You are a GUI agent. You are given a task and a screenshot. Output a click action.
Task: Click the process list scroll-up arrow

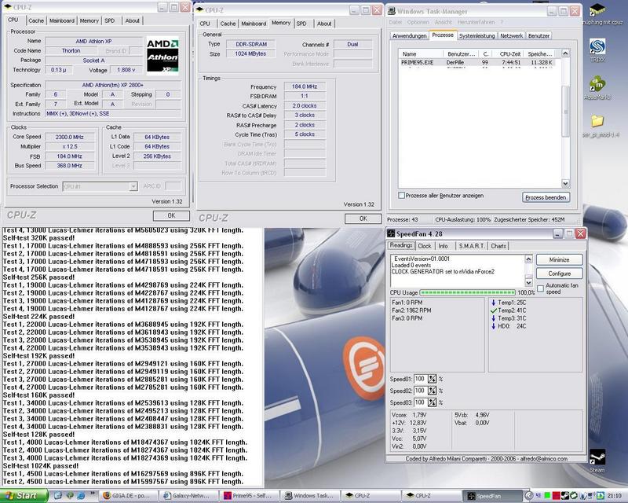click(x=565, y=53)
